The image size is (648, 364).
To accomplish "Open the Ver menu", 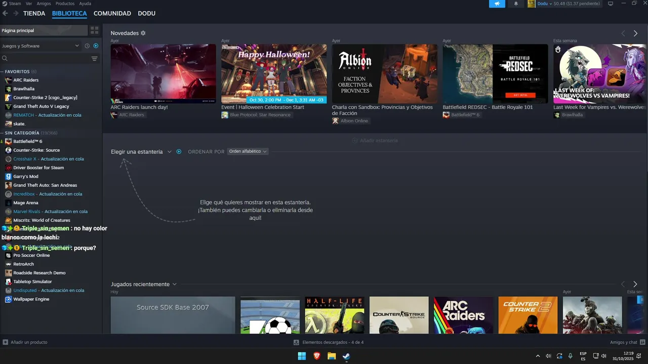I will [x=29, y=4].
